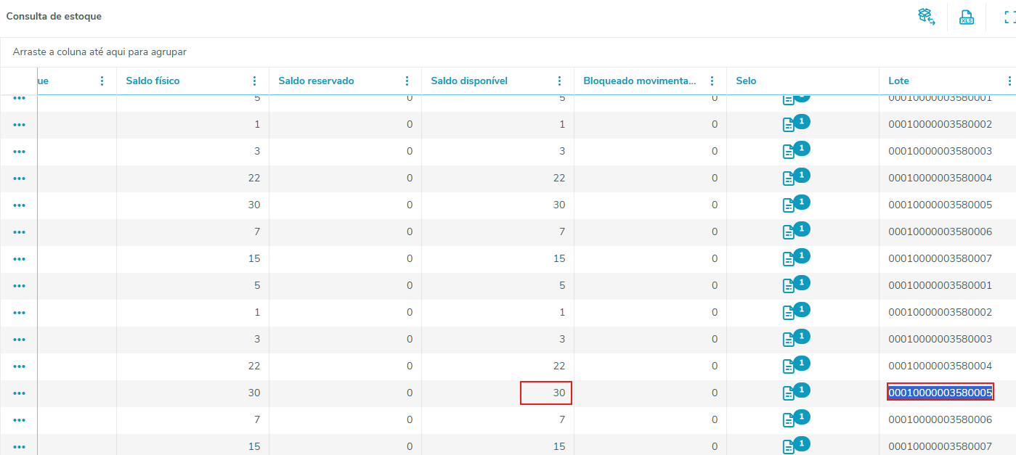1016x455 pixels.
Task: Open actions menu of the bottommost visible row
Action: coord(20,447)
